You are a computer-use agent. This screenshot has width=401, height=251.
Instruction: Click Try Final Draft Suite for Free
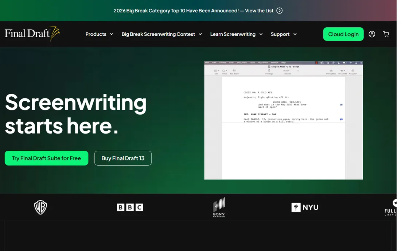pos(46,158)
